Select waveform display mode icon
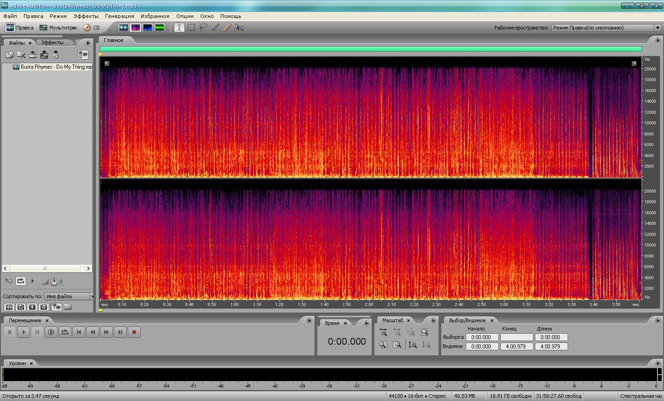 (x=123, y=28)
